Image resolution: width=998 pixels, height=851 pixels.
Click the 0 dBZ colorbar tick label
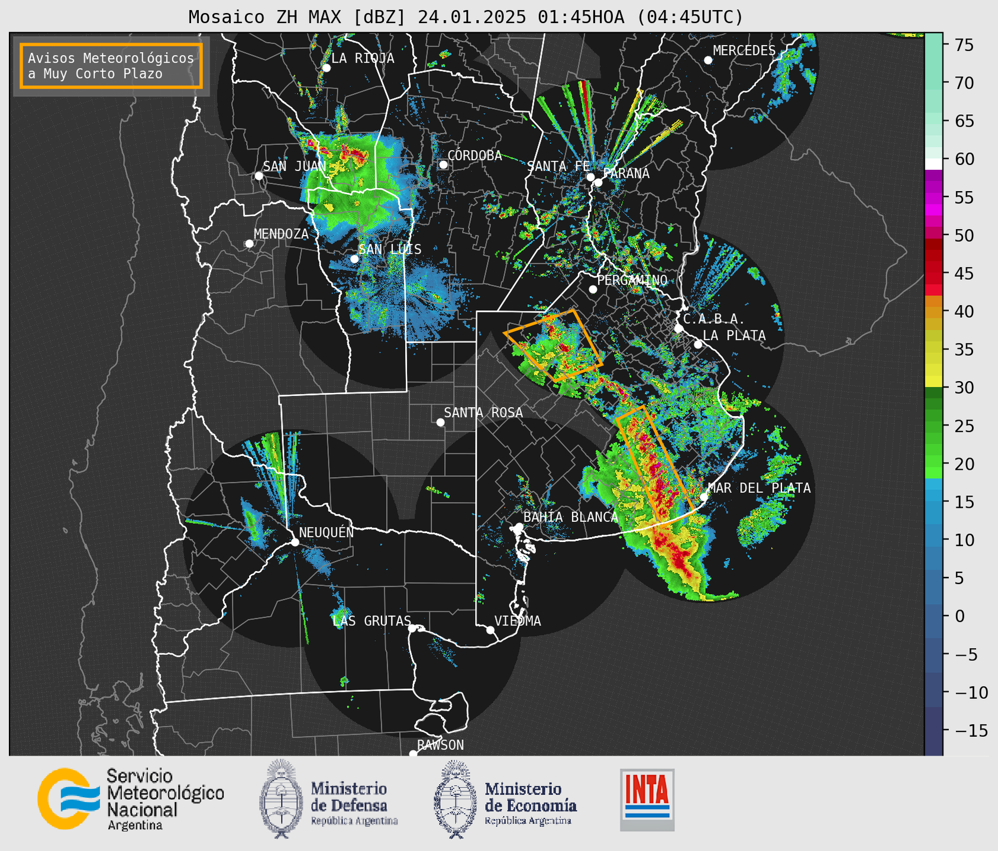click(959, 617)
